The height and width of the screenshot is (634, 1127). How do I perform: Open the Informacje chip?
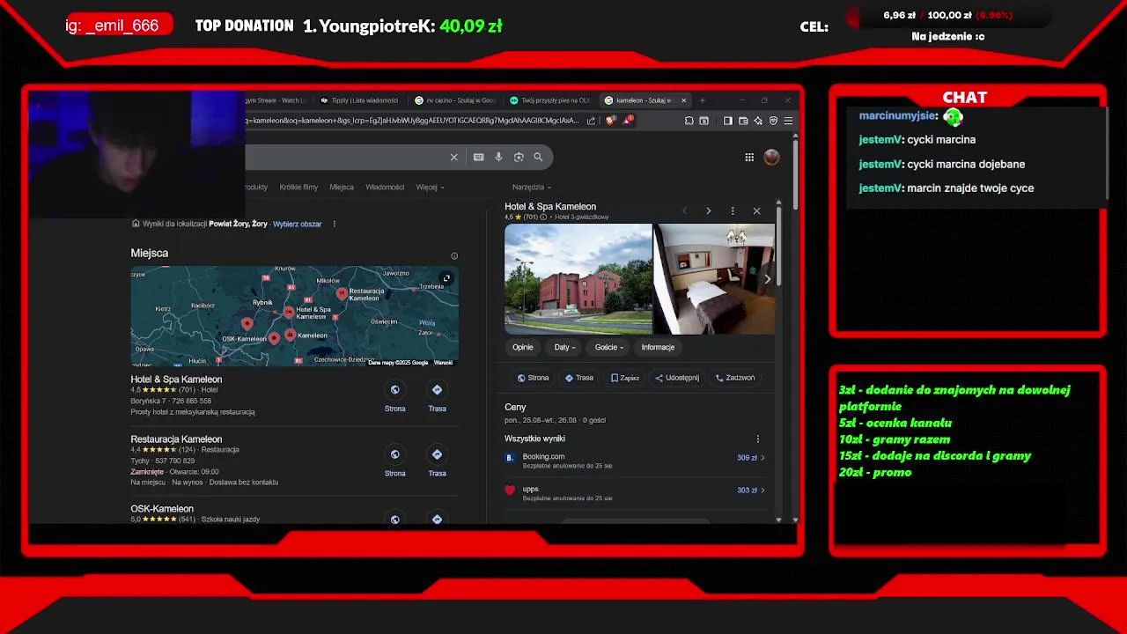point(658,347)
